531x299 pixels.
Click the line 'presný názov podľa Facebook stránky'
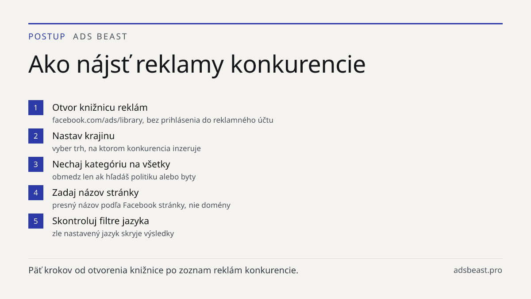click(x=141, y=205)
